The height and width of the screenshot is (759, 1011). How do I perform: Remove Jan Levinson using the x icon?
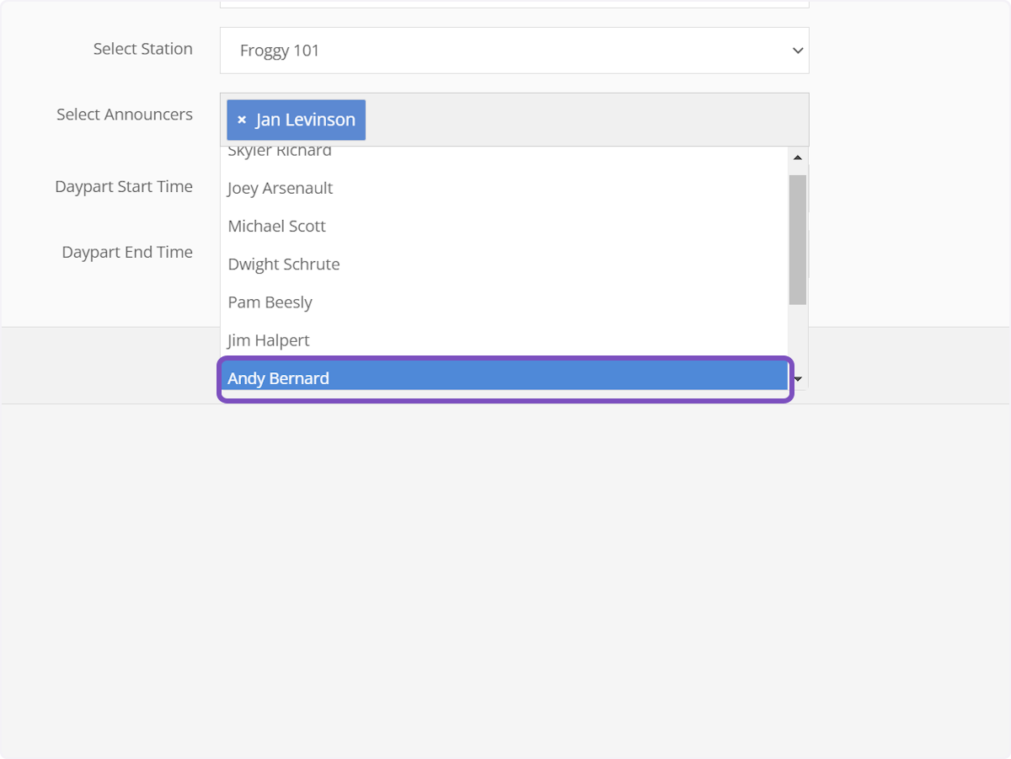(242, 119)
